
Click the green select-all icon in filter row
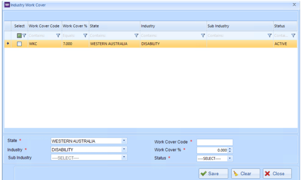tap(19, 35)
